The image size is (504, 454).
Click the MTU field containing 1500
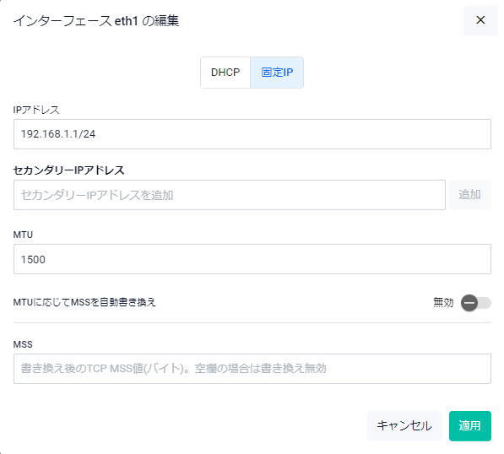(252, 259)
